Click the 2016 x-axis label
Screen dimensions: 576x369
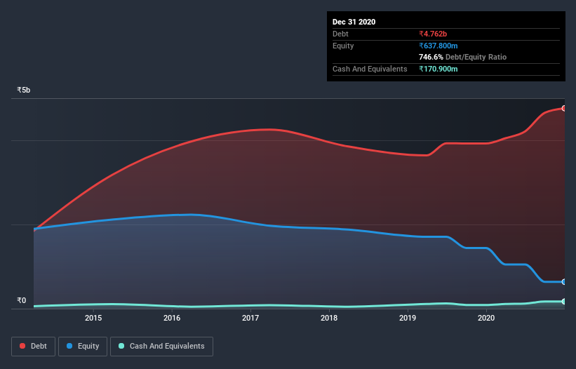(x=172, y=318)
